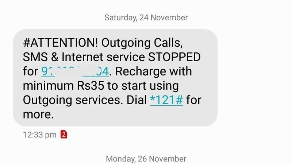292x164 pixels.
Task: Click the word Dial before *121#
Action: point(137,100)
